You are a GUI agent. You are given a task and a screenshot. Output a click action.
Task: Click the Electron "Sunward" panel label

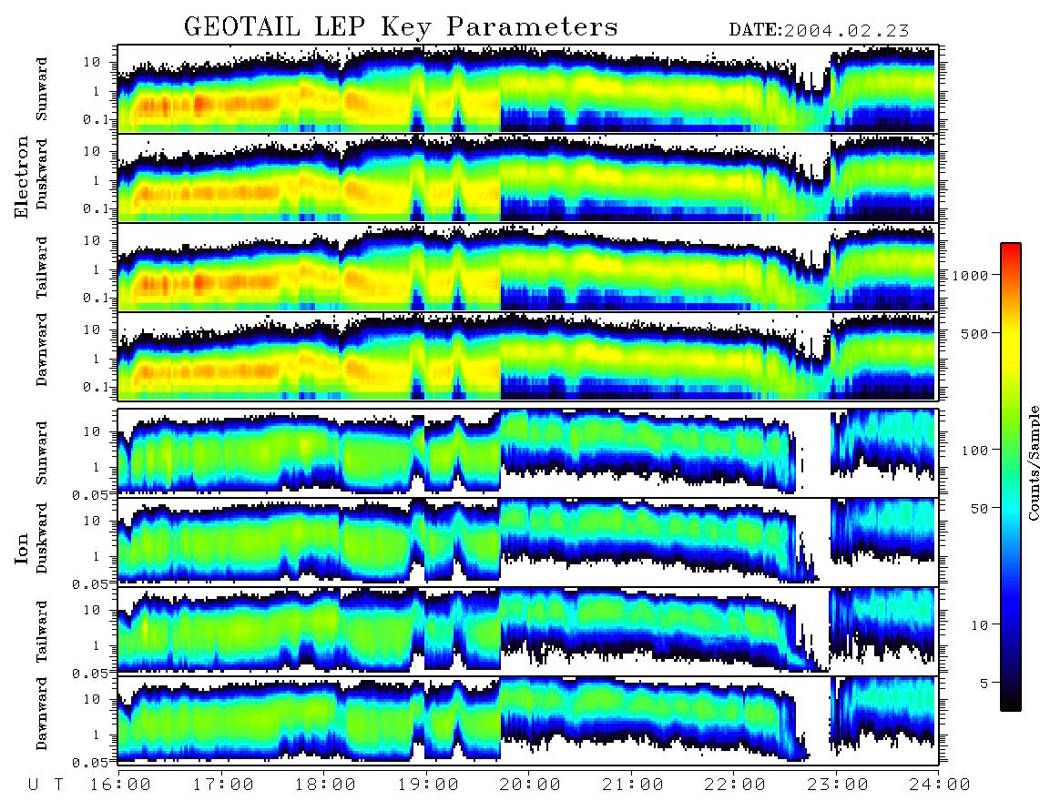(x=42, y=89)
